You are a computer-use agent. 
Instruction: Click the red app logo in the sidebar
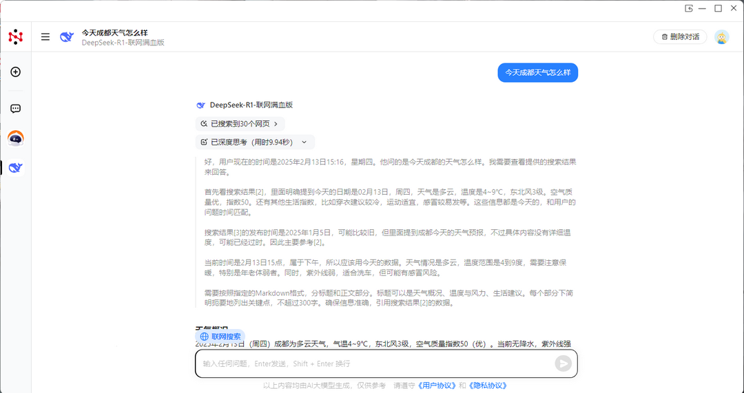pos(15,36)
